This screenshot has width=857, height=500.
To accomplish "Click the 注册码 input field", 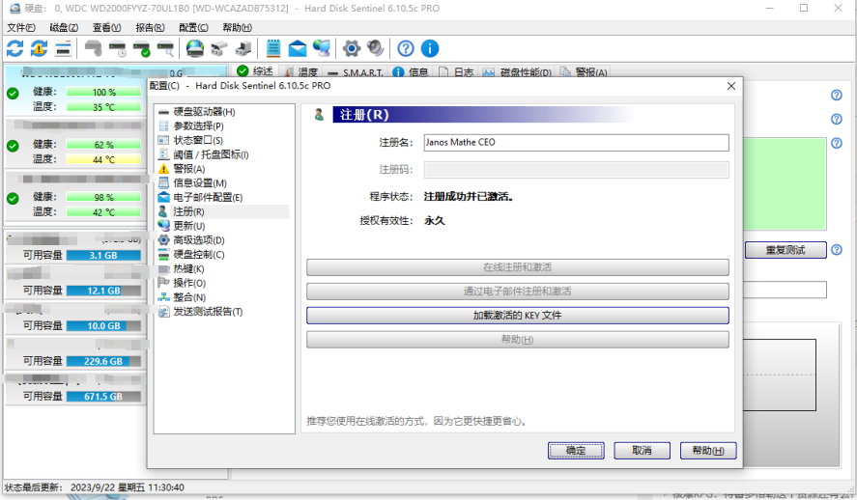I will (576, 170).
